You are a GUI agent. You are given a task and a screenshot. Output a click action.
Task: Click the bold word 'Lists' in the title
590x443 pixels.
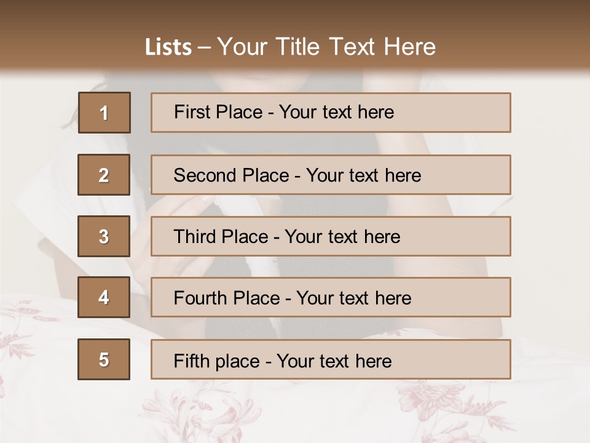click(168, 47)
